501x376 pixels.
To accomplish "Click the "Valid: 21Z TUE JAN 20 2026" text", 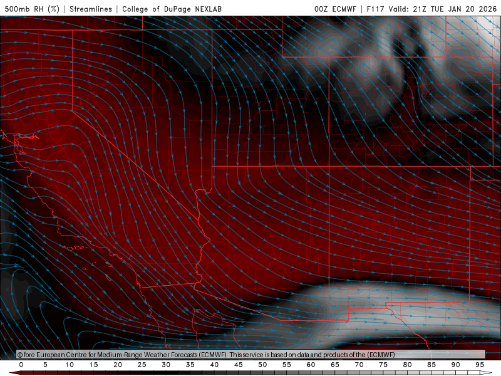I will click(x=443, y=9).
